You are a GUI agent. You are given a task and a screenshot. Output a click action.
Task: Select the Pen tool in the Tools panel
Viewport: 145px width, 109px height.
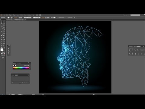(x=2, y=26)
